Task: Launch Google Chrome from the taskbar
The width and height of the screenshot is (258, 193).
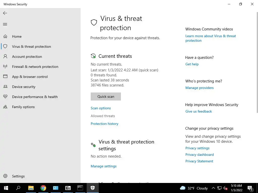Action: tap(43, 188)
